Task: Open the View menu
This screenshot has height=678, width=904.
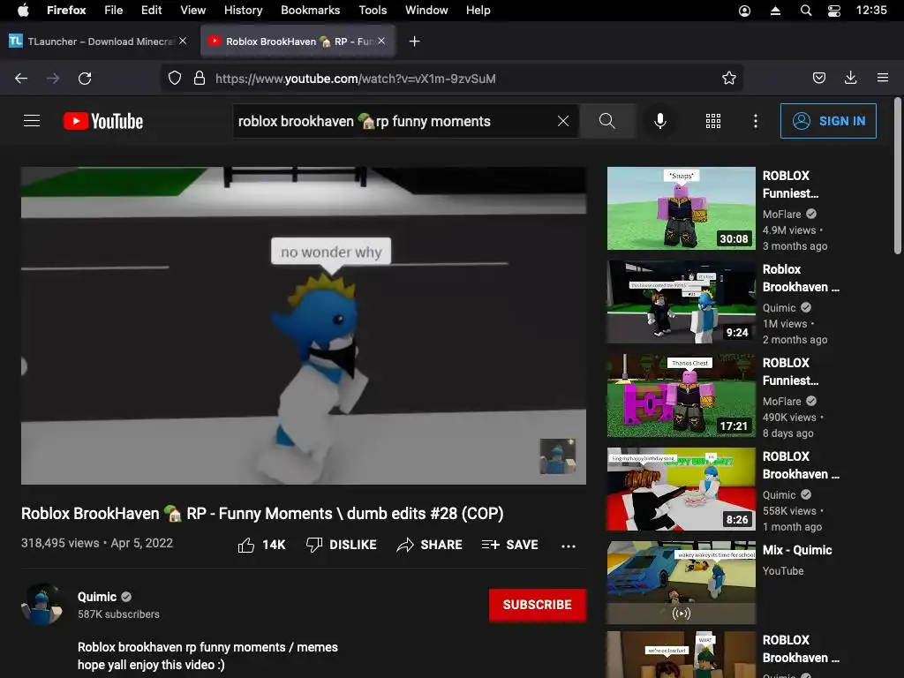Action: click(193, 11)
